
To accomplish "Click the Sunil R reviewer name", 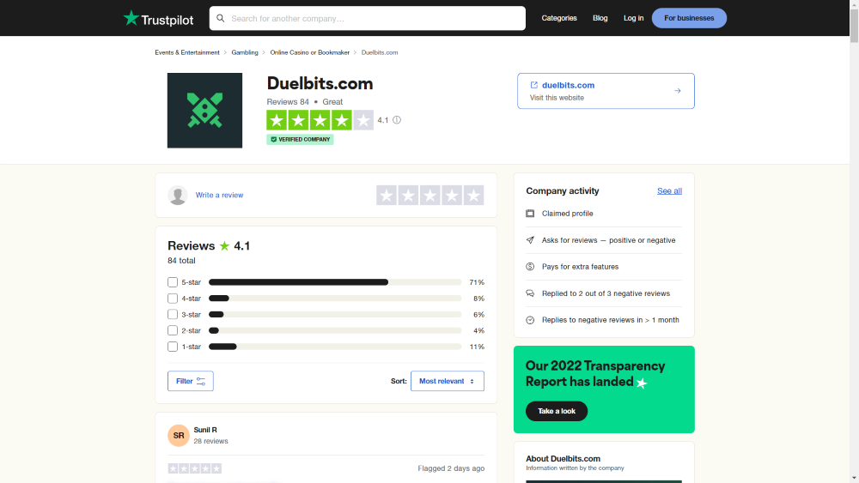I will point(205,430).
